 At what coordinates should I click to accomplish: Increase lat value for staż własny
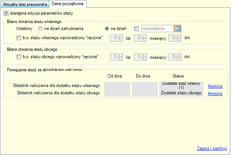pos(120,37)
